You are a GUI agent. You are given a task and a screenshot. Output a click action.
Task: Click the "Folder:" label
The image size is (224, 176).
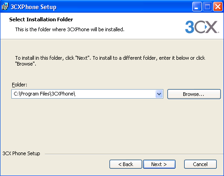point(19,85)
